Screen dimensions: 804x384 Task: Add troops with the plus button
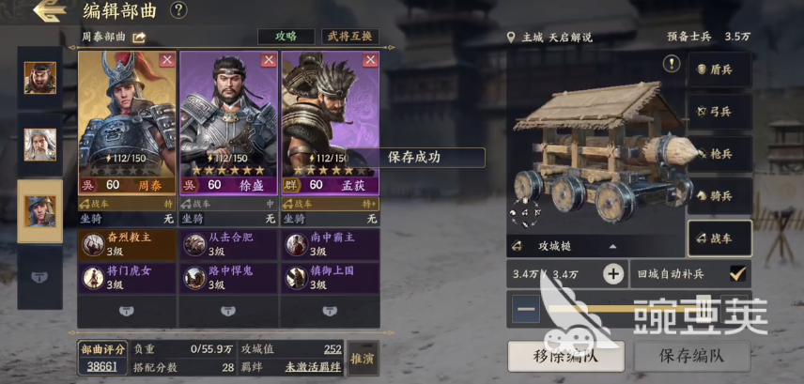pyautogui.click(x=613, y=274)
